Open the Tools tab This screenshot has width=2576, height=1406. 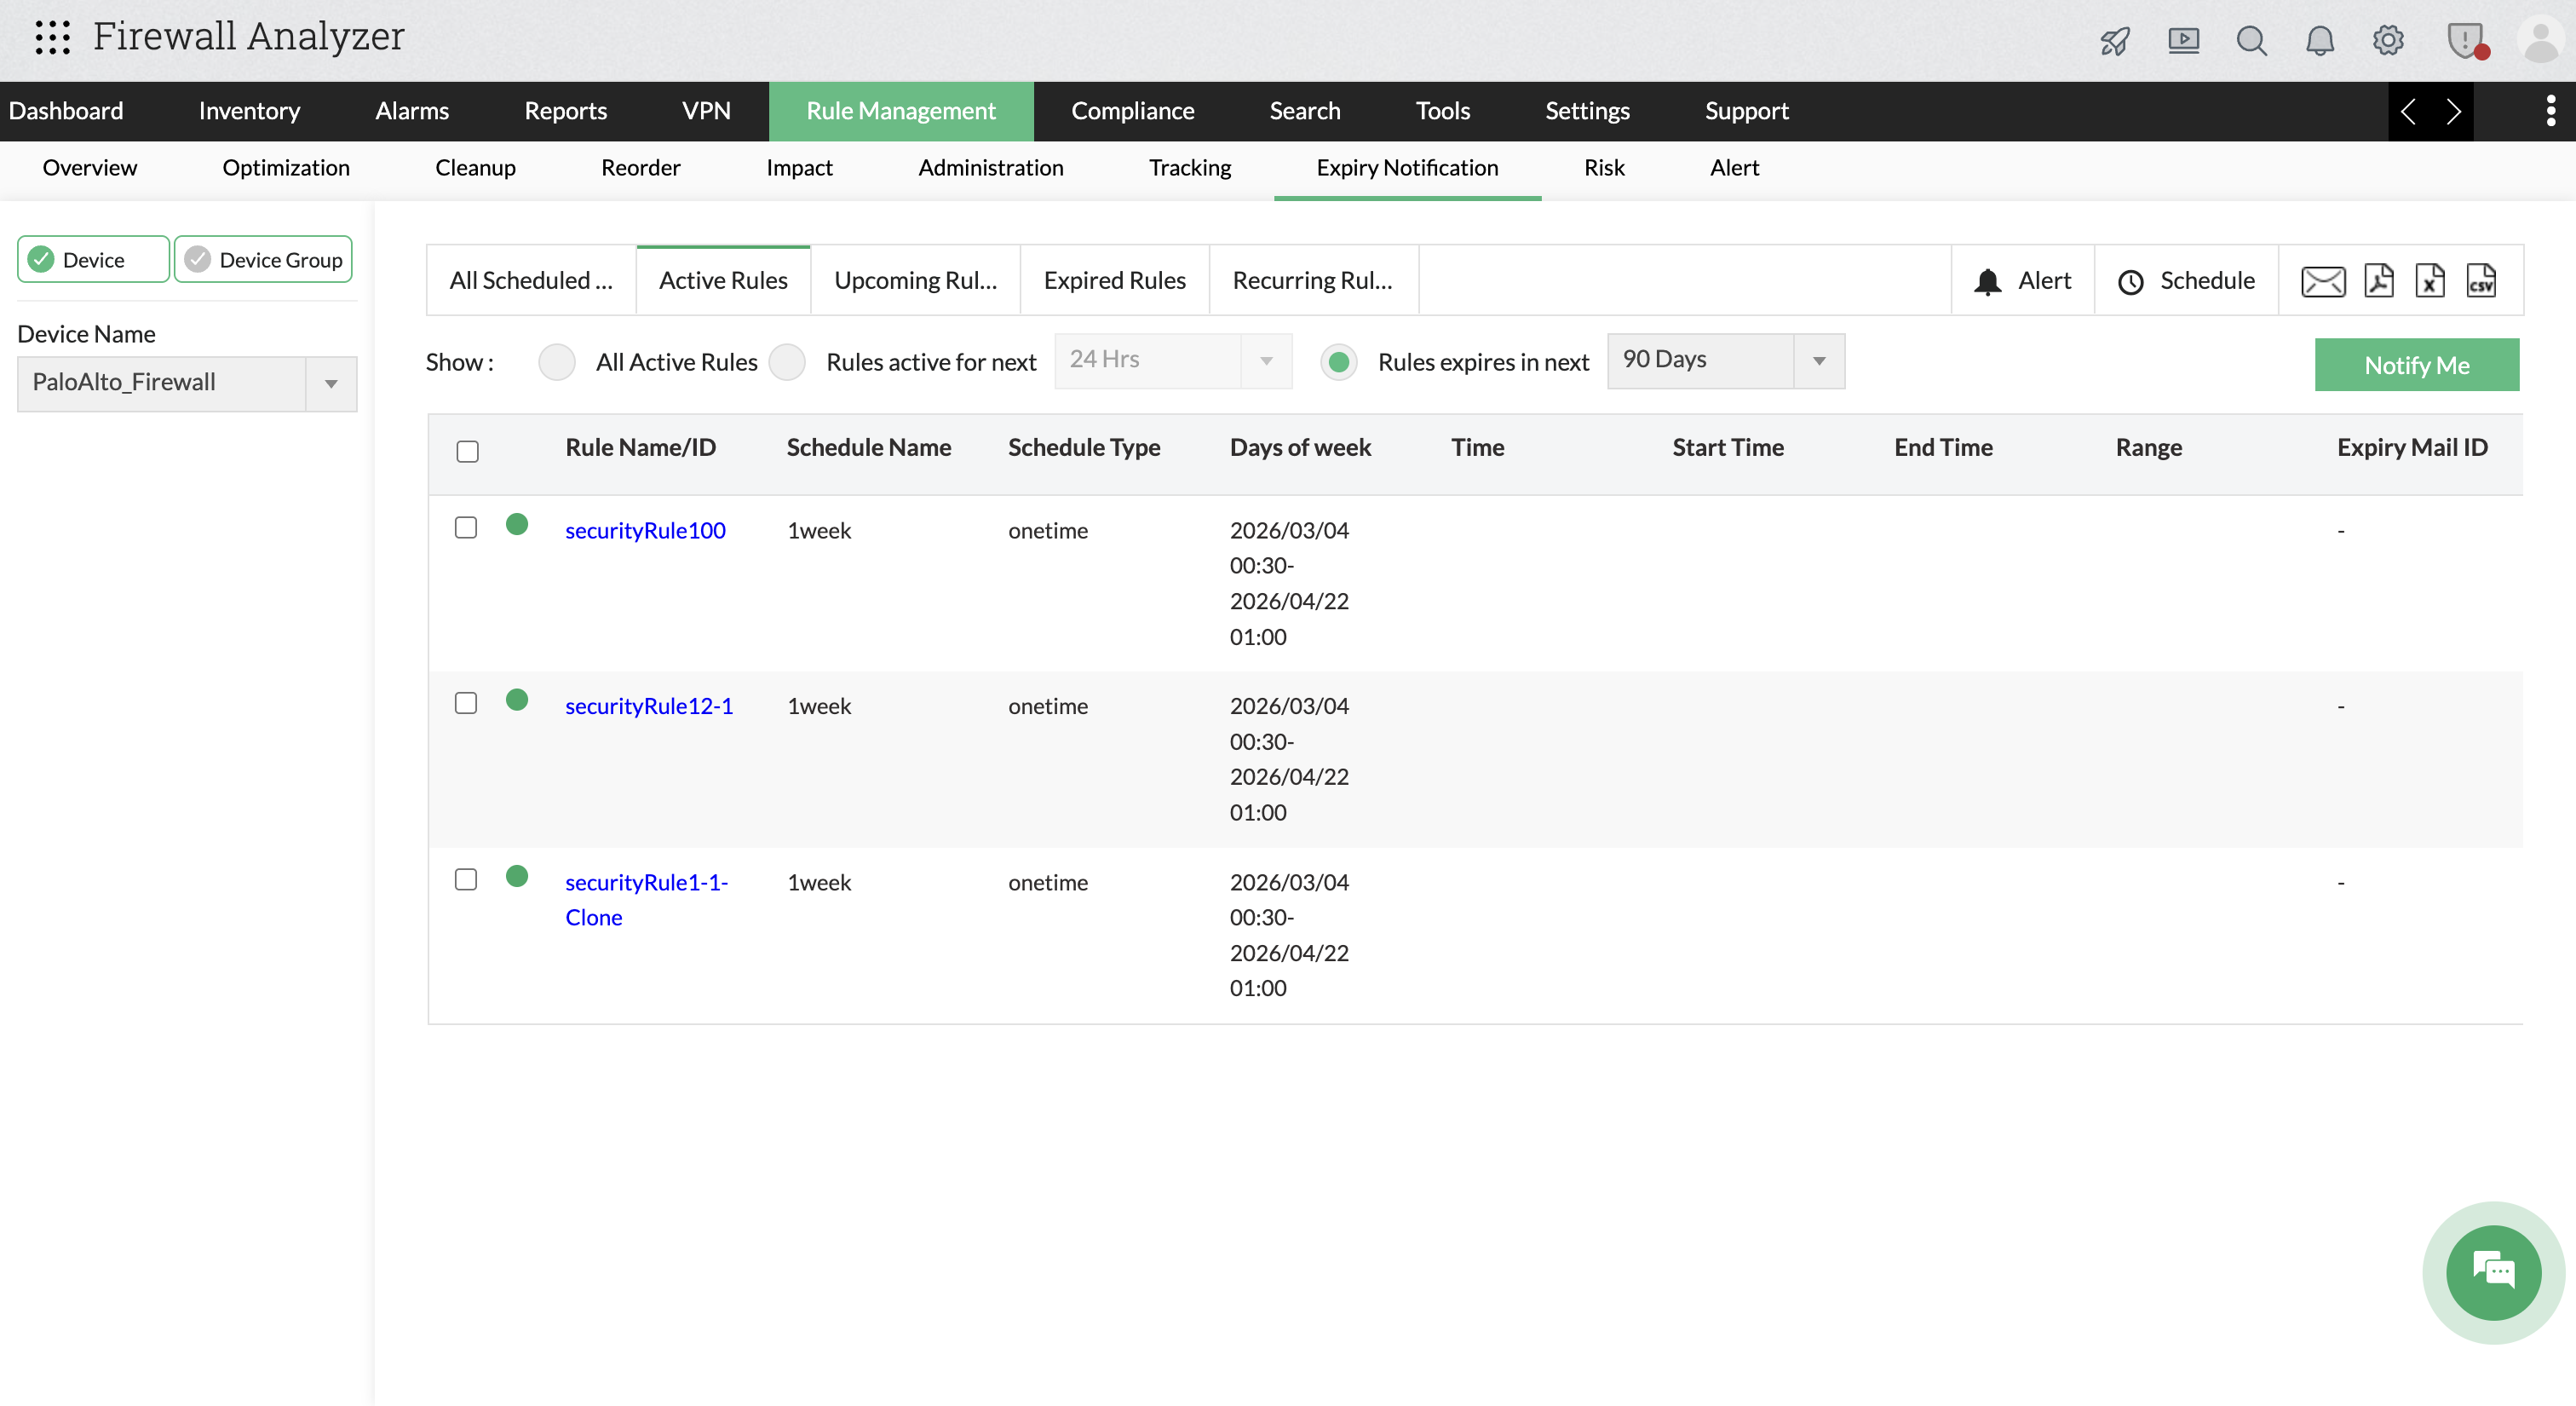(x=1442, y=111)
